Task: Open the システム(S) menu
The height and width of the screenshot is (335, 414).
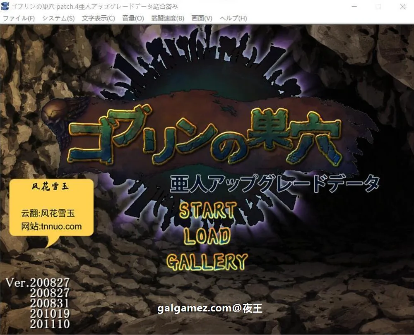Action: 58,18
